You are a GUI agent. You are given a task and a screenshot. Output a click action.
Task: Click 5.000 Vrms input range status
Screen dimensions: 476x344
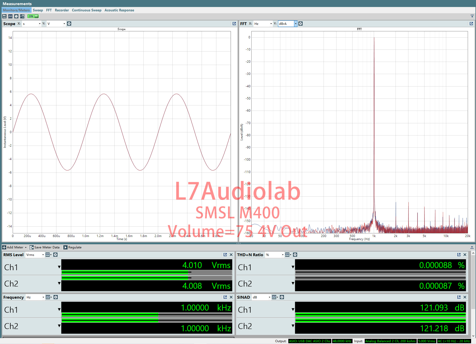427,341
